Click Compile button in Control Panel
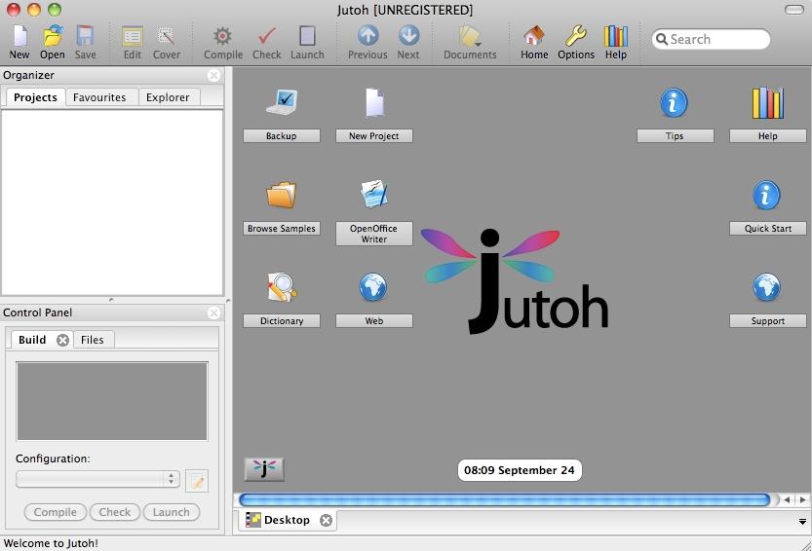The image size is (812, 551). coord(56,512)
